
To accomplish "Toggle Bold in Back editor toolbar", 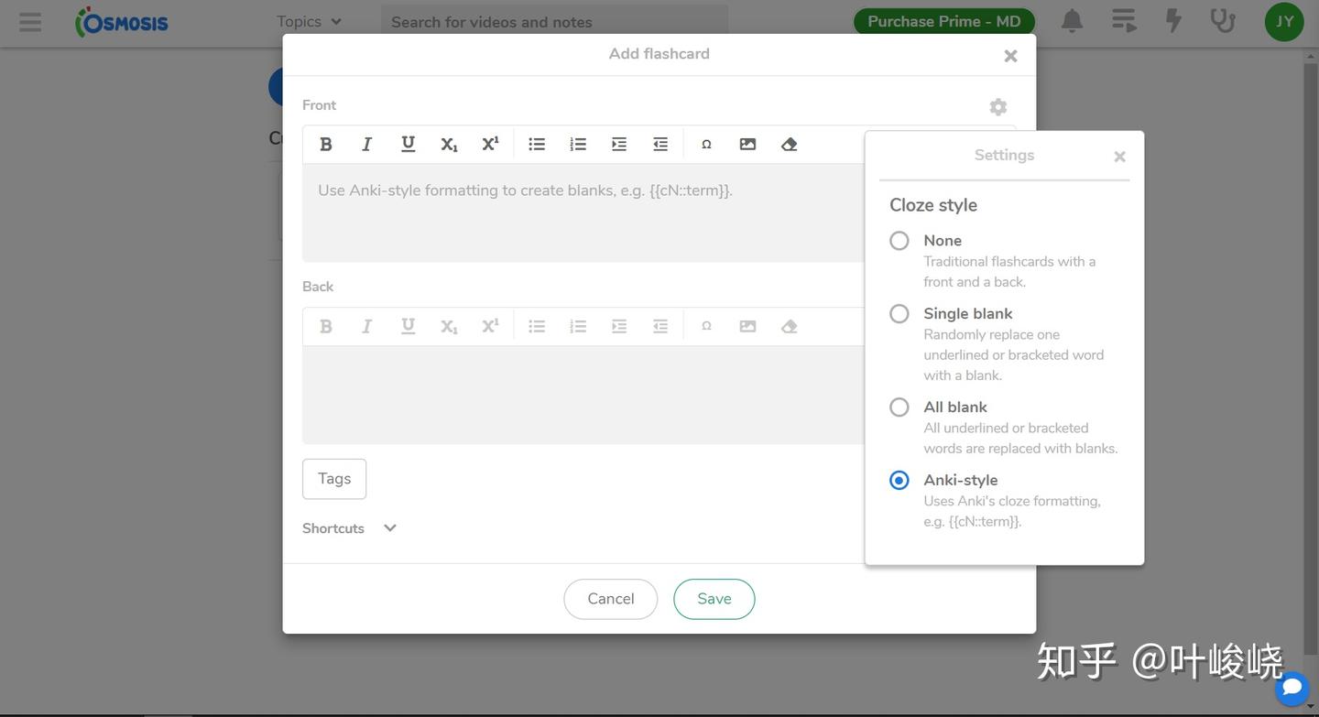I will coord(325,326).
